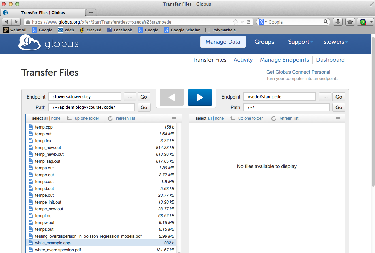Click select all in left panel

[x=46, y=118]
